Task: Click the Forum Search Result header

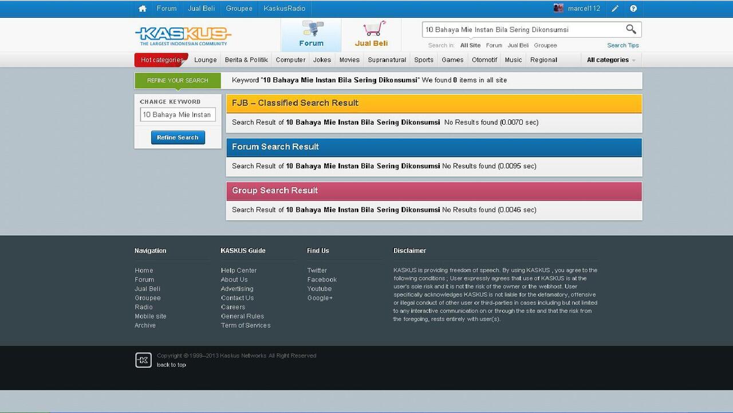Action: [434, 147]
